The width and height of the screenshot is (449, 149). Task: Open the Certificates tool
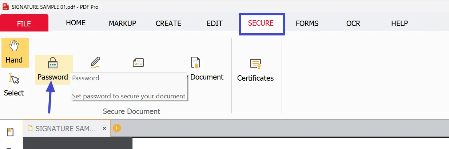coord(255,69)
